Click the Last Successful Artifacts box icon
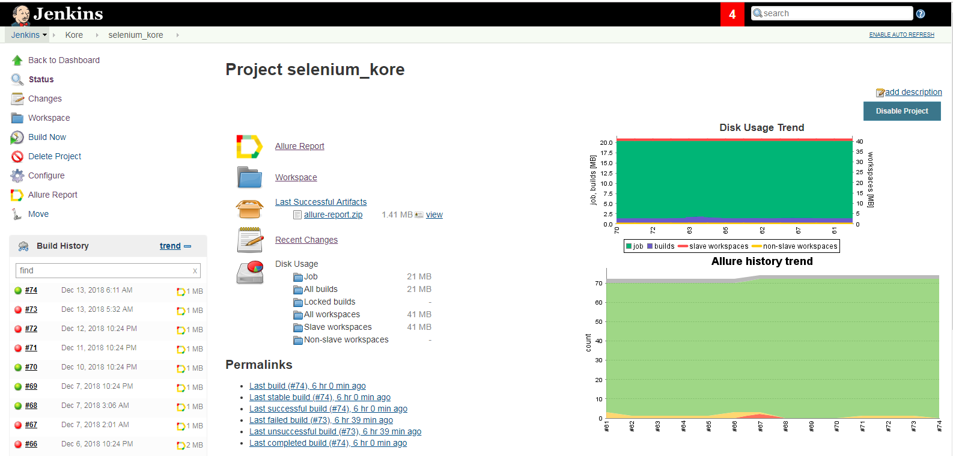The image size is (953, 456). (249, 208)
